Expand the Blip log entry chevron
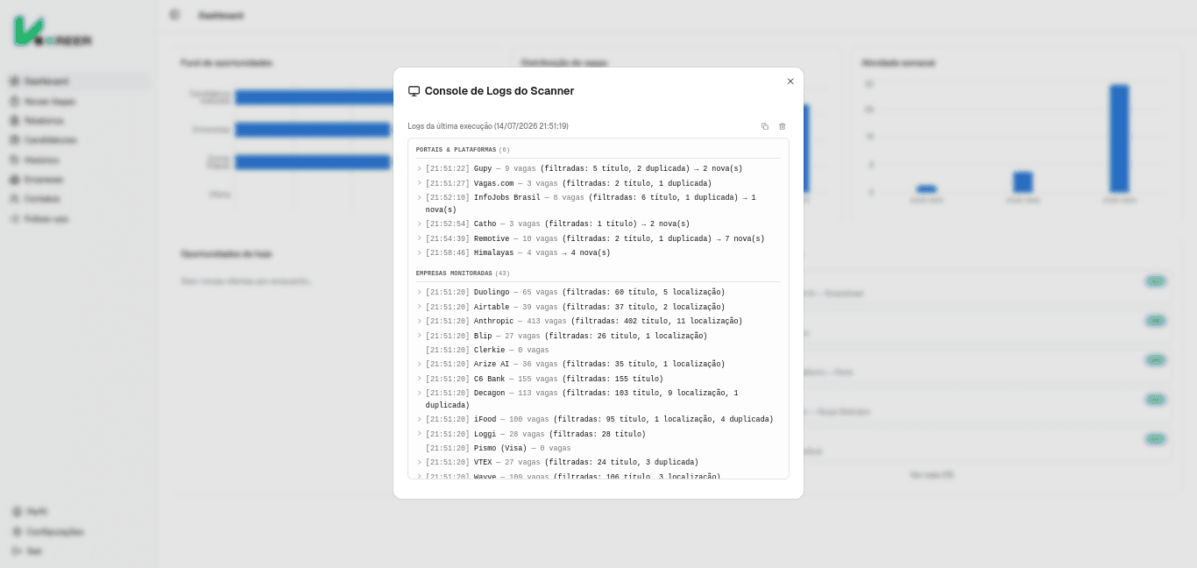The width and height of the screenshot is (1197, 568). click(x=419, y=336)
